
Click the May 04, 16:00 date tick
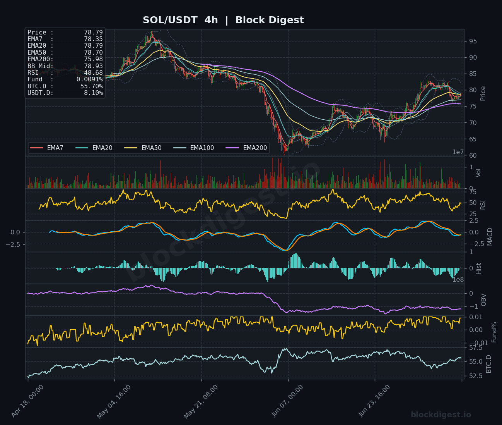[x=114, y=401]
